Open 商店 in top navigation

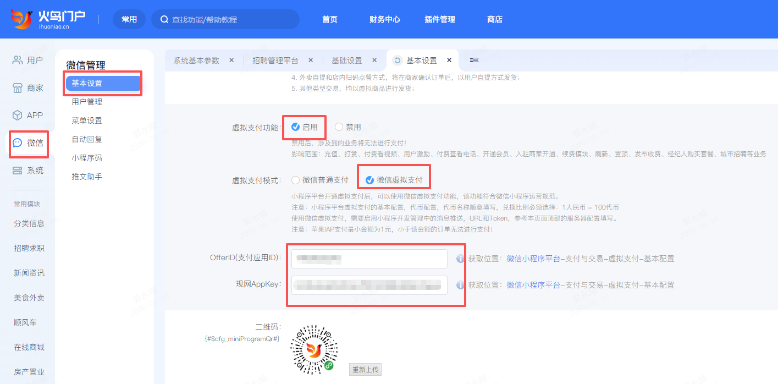(x=495, y=19)
